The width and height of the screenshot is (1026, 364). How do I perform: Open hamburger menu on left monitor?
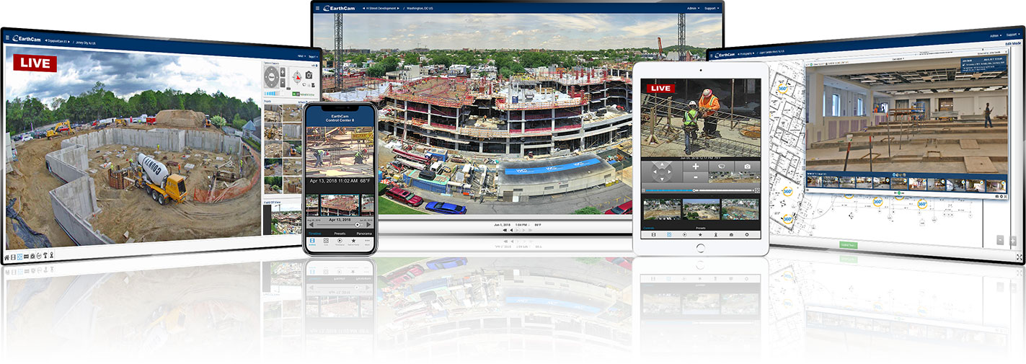[7, 37]
